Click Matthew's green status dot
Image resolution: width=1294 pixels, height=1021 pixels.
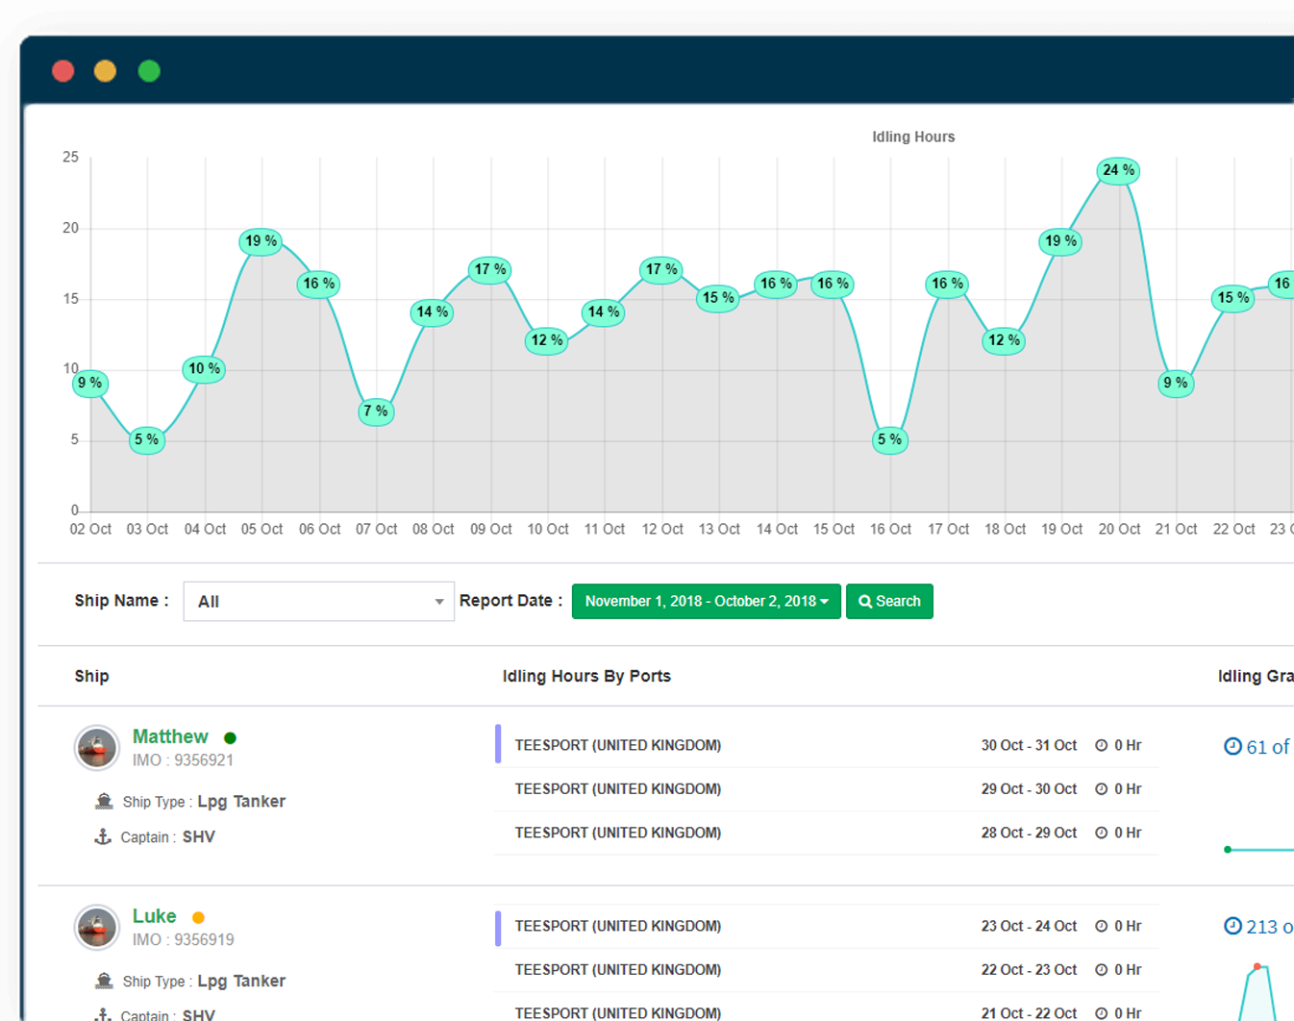coord(230,738)
